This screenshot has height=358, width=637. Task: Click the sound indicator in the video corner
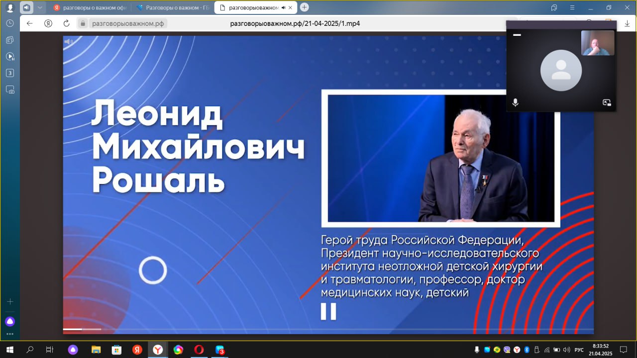pyautogui.click(x=69, y=42)
